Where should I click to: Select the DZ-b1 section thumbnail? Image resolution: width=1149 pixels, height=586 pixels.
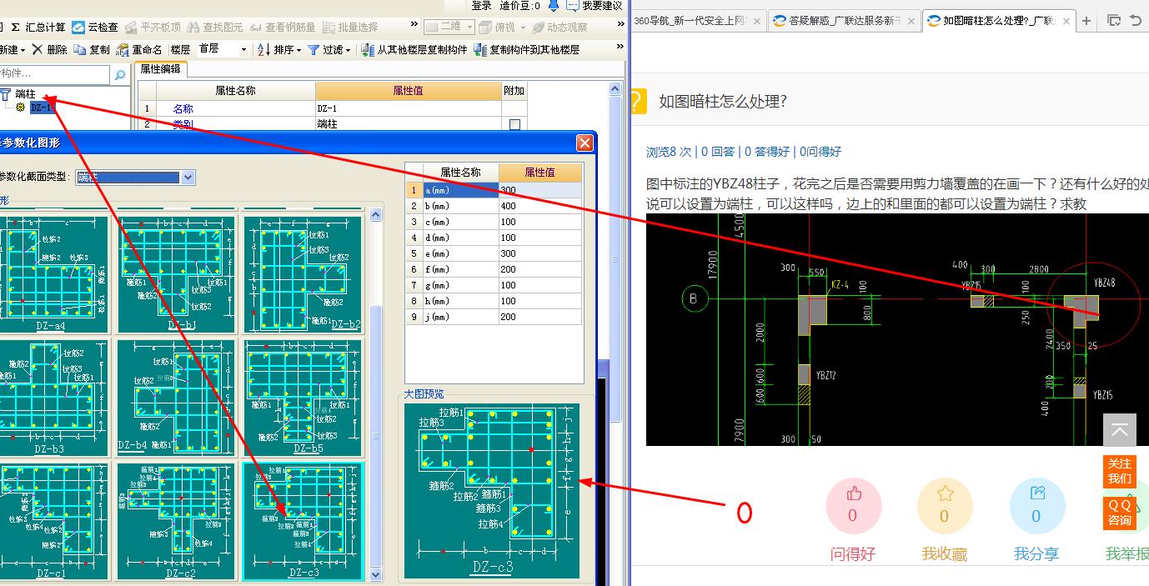coord(177,274)
